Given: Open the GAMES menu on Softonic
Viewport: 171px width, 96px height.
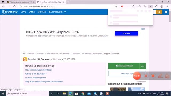Looking at the screenshot, I should click(x=32, y=12).
